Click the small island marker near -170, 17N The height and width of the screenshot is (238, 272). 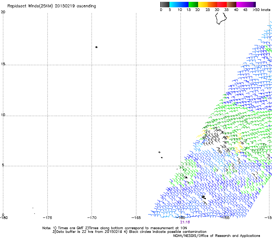click(96, 47)
